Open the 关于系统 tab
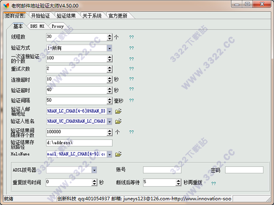The height and width of the screenshot is (205, 274). tap(92, 16)
